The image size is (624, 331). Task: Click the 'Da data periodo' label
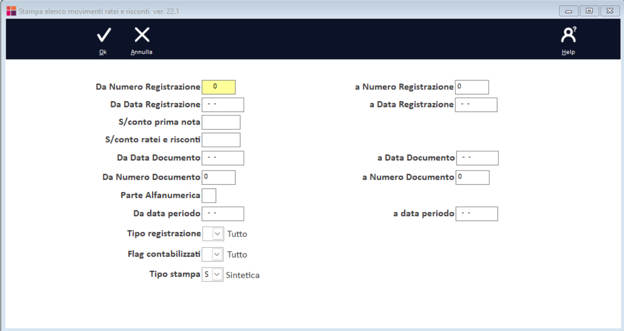(167, 213)
